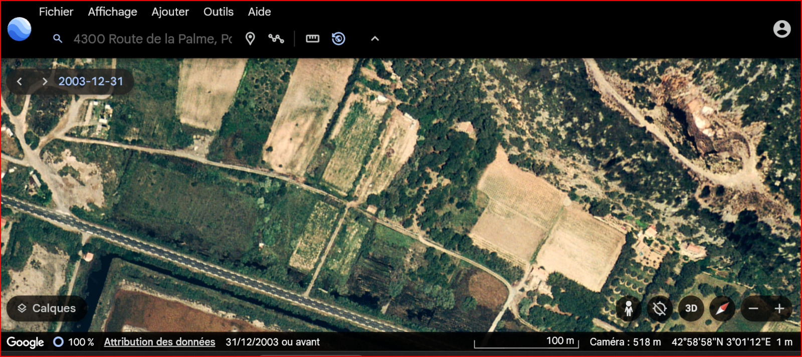The image size is (802, 357).
Task: Open the Calques layers panel
Action: [47, 308]
